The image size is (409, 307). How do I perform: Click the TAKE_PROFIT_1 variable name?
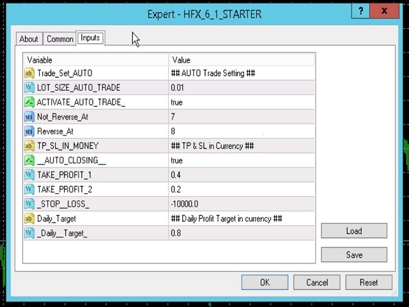click(65, 175)
